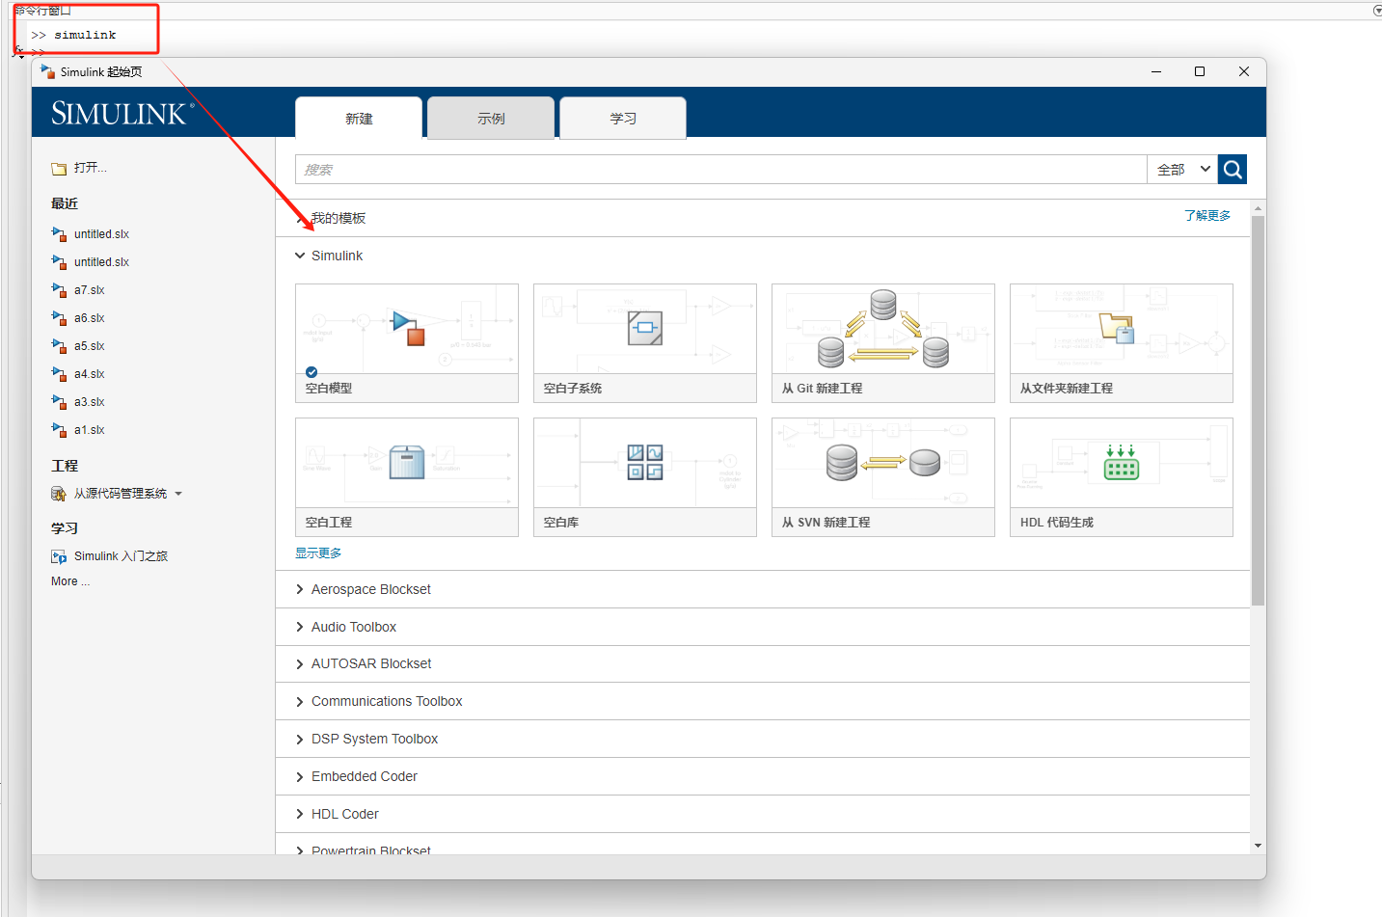The image size is (1382, 917).
Task: Open recent file a3.slx
Action: coord(90,402)
